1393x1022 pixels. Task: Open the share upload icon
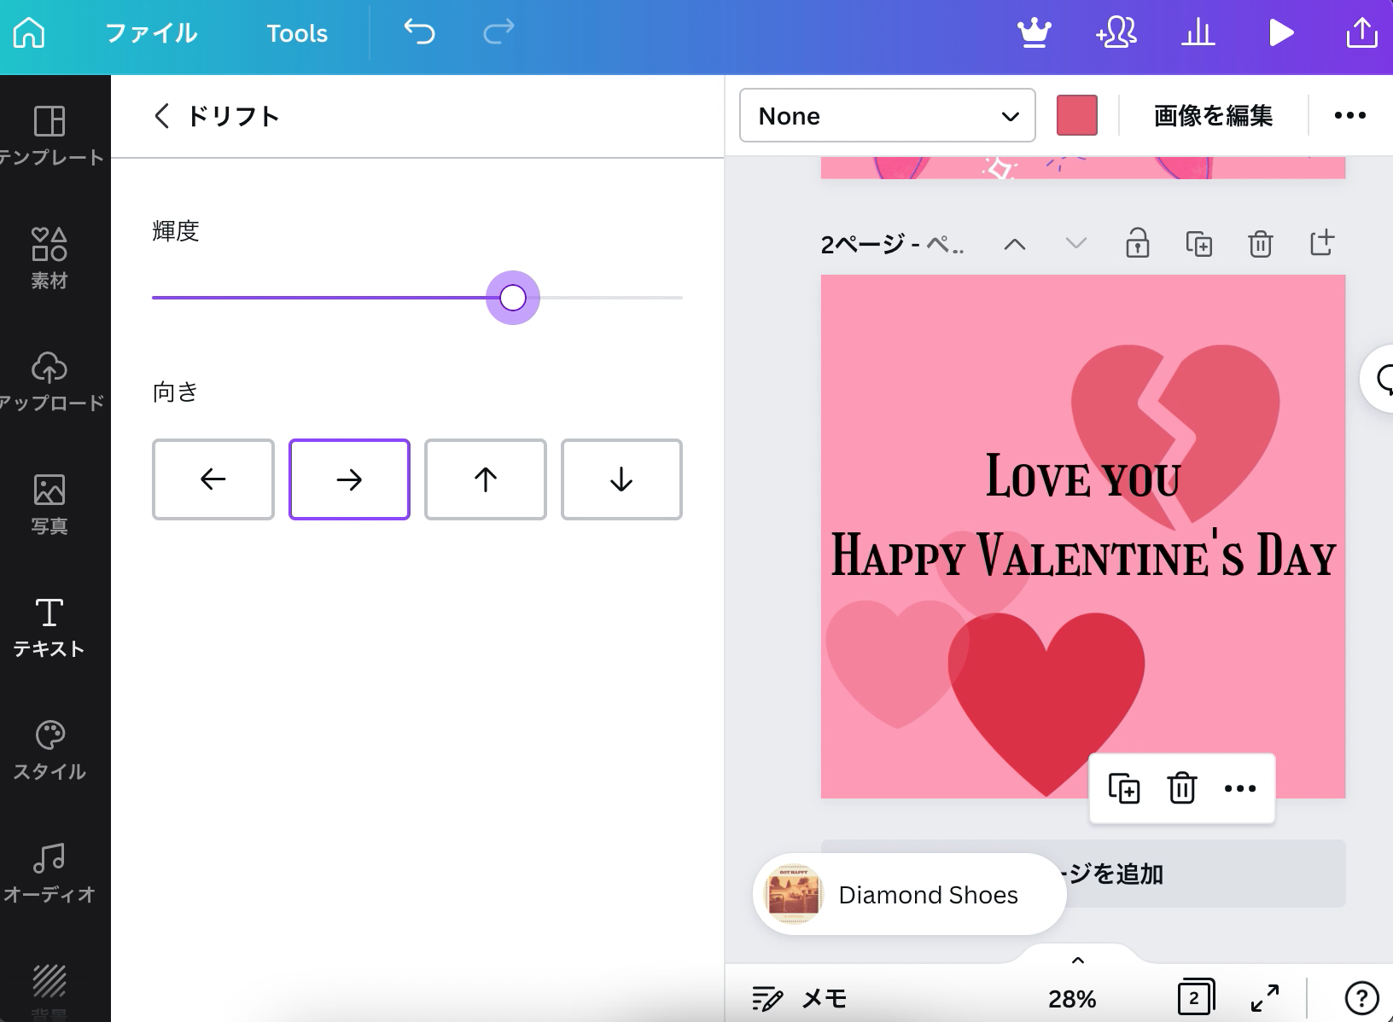tap(1362, 33)
